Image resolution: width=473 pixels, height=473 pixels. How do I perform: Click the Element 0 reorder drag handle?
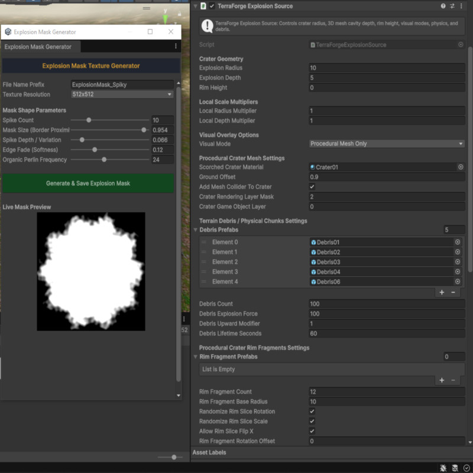click(x=204, y=242)
